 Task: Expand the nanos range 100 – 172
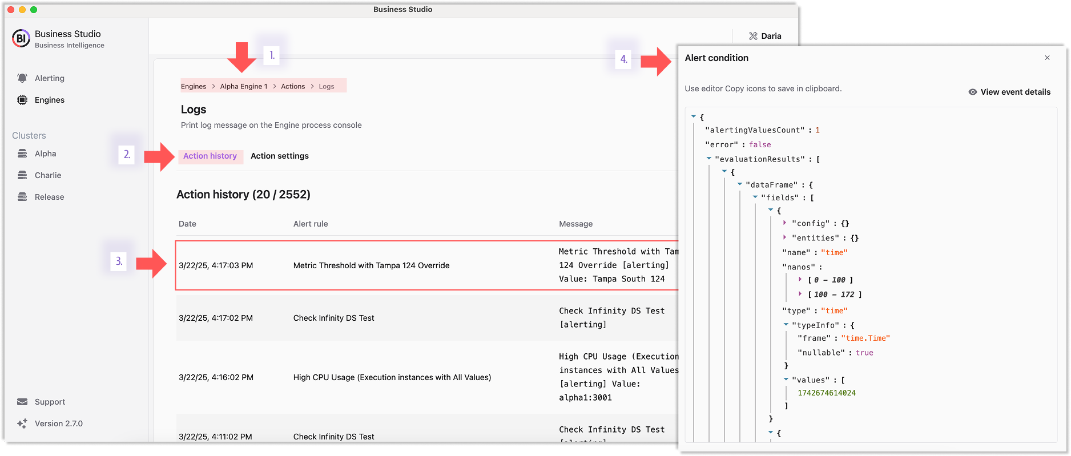[800, 293]
